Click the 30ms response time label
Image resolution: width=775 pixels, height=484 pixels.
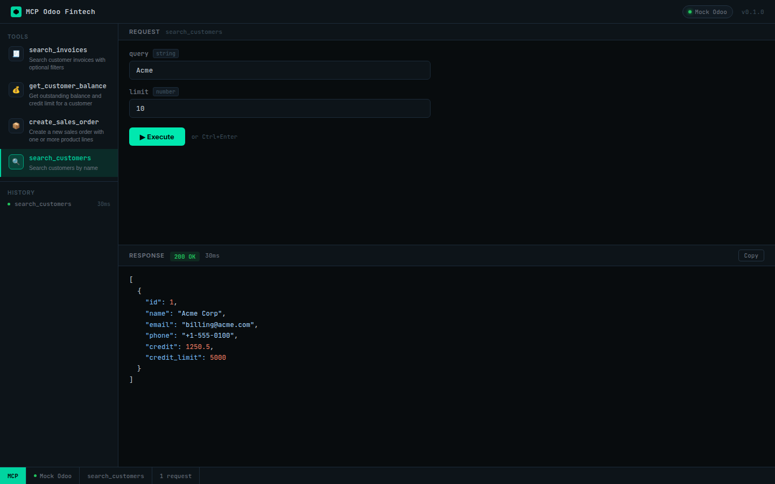point(212,256)
